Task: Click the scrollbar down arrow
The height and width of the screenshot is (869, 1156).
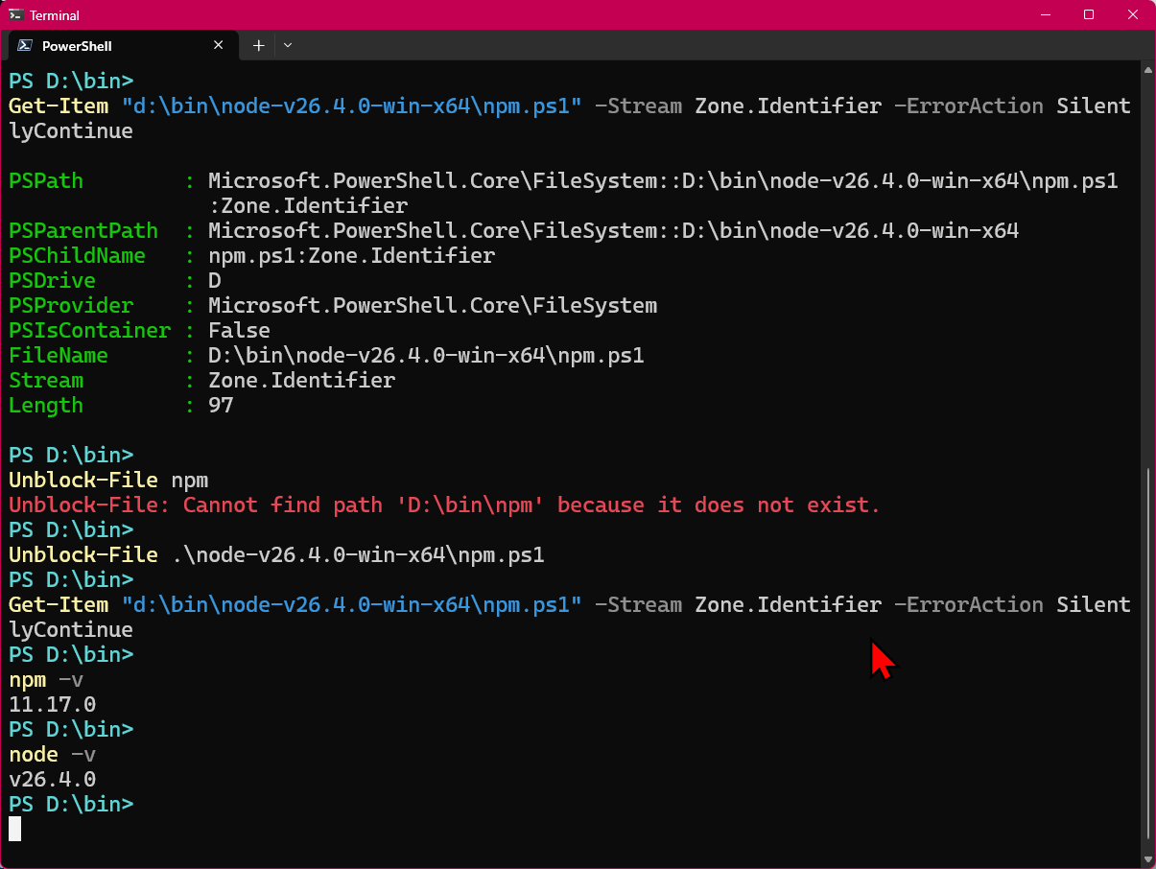Action: pyautogui.click(x=1147, y=859)
